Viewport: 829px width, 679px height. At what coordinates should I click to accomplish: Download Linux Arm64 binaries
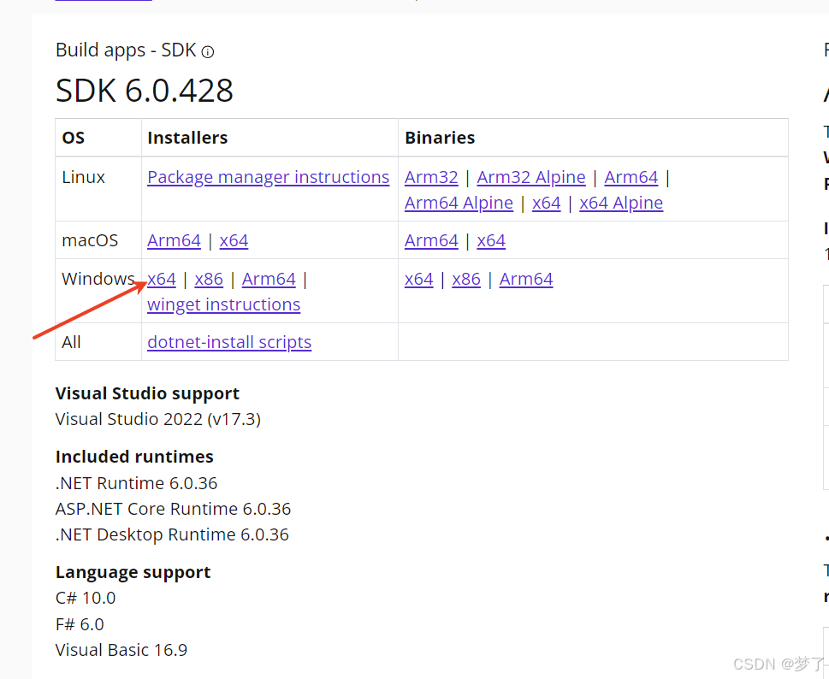(x=631, y=177)
